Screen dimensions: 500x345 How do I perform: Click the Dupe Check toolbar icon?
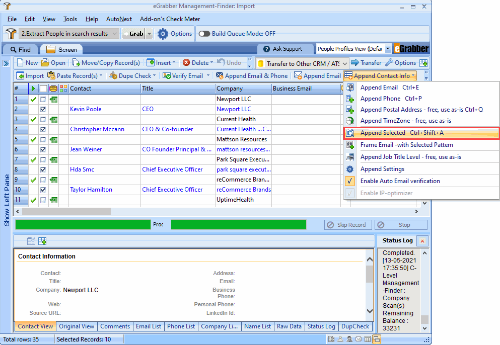pos(113,76)
